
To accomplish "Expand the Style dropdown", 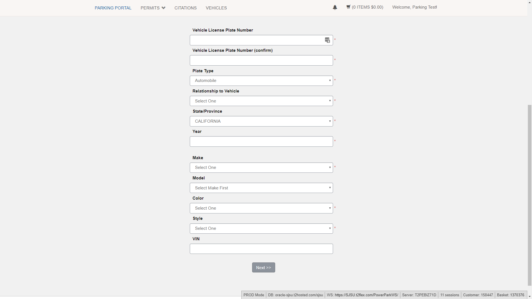I will (261, 228).
